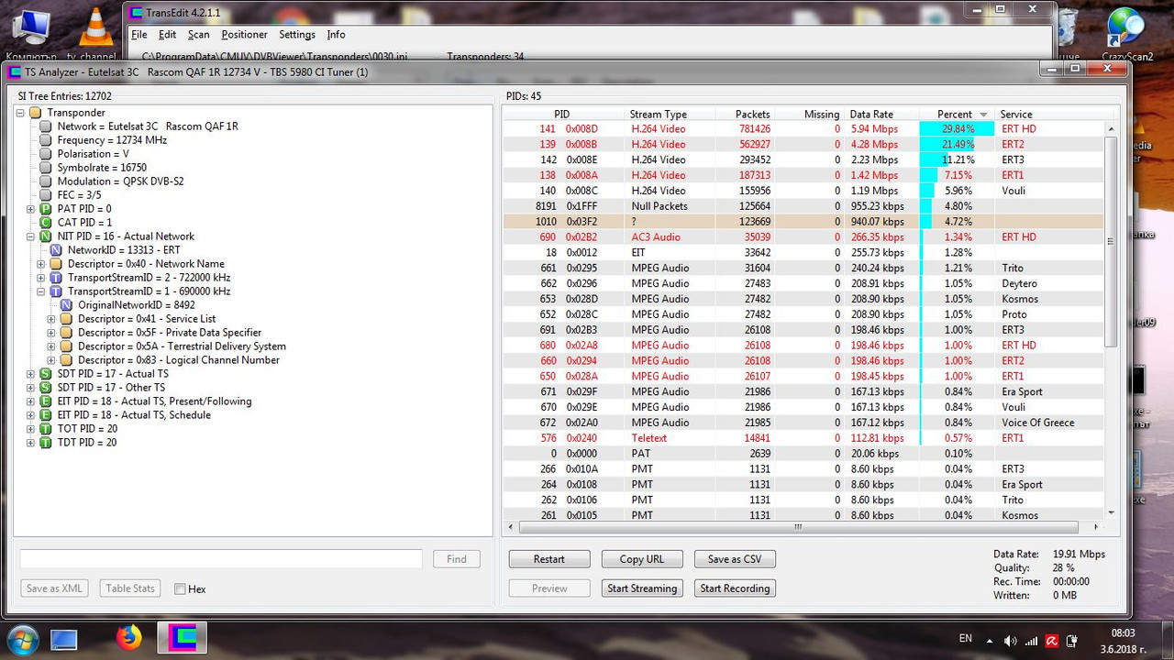Click the Start Recording button
Viewport: 1174px width, 660px height.
click(x=735, y=588)
